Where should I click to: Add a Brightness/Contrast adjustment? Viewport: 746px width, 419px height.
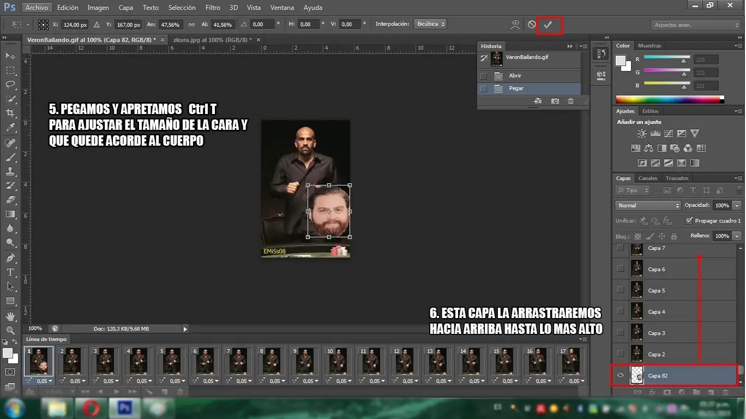click(642, 133)
